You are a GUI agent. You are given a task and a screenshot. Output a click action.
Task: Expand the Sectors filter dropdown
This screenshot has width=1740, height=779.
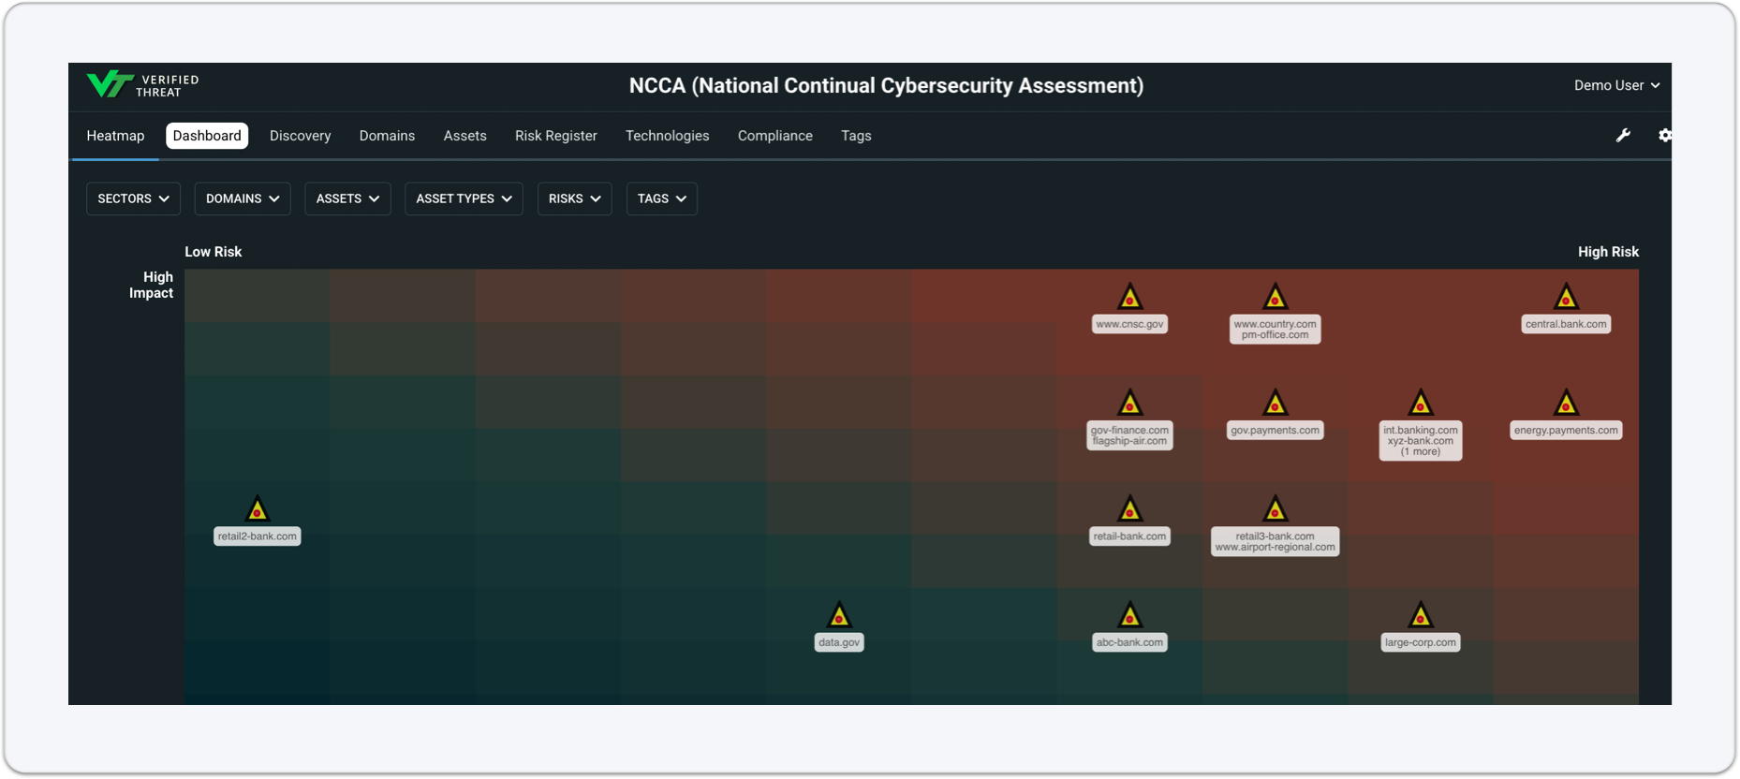point(133,198)
